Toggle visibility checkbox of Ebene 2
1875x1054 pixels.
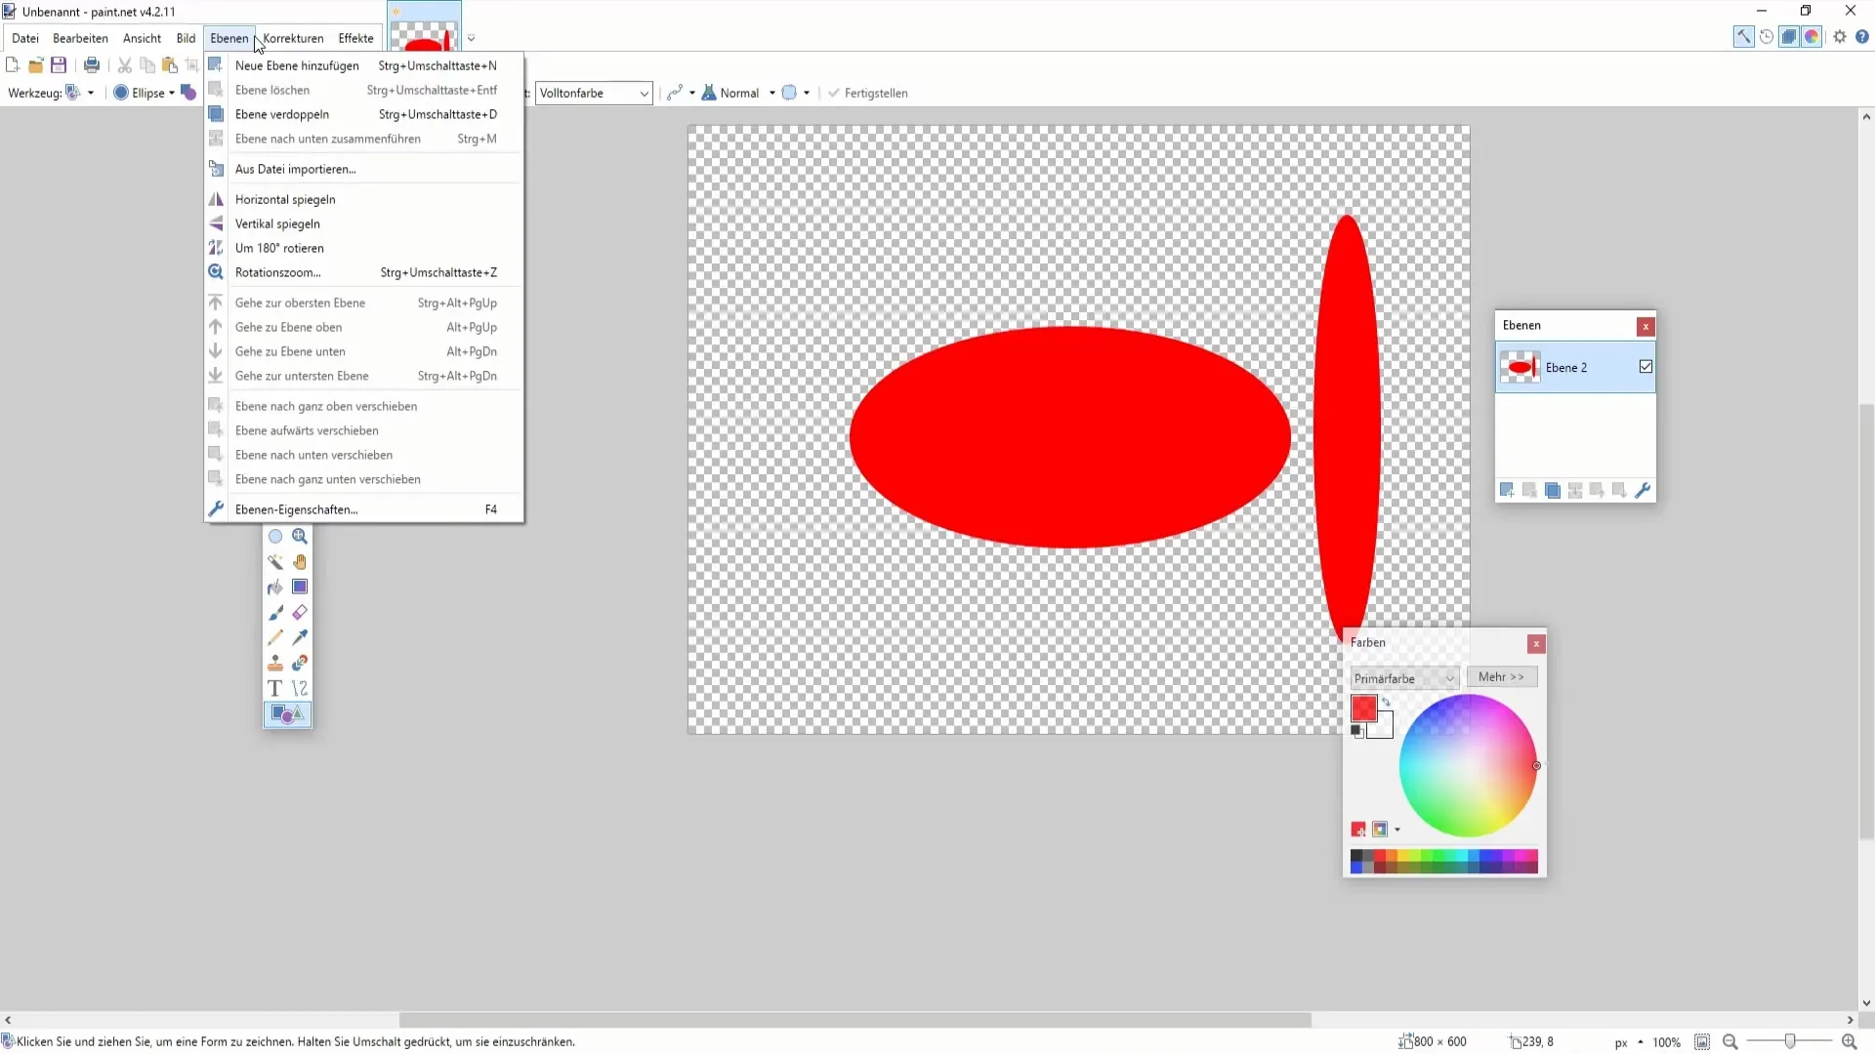click(1646, 367)
